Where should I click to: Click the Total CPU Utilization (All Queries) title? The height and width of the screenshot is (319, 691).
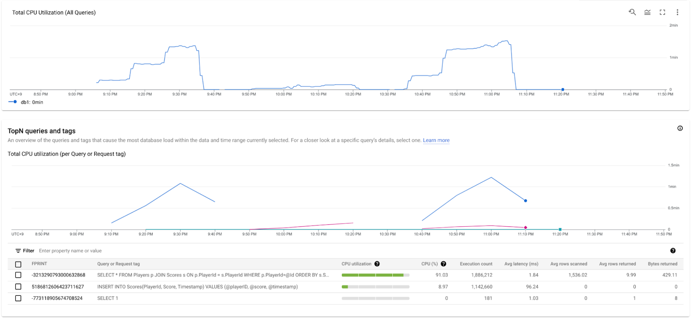pyautogui.click(x=54, y=13)
